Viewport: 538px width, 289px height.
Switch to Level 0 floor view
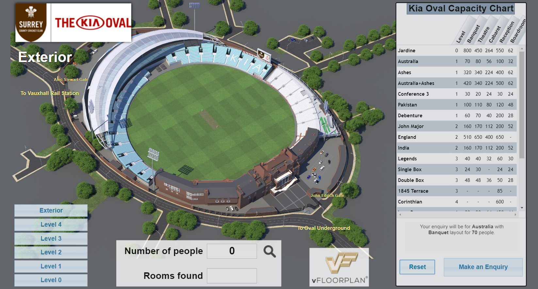tap(51, 280)
